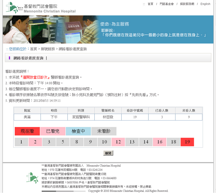This screenshot has height=193, width=216.
Task: Open the 門諾基金會 link
Action: 167,4
